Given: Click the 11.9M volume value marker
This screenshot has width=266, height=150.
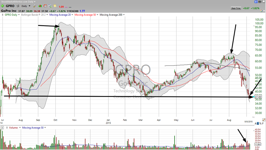Looking at the screenshot, I should point(257,144).
